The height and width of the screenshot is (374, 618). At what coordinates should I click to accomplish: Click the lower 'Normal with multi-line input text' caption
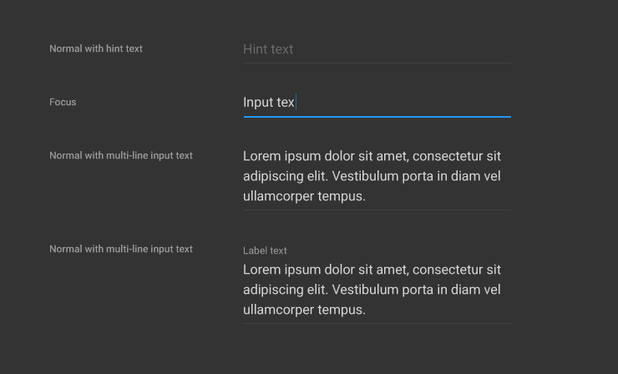[x=121, y=249]
